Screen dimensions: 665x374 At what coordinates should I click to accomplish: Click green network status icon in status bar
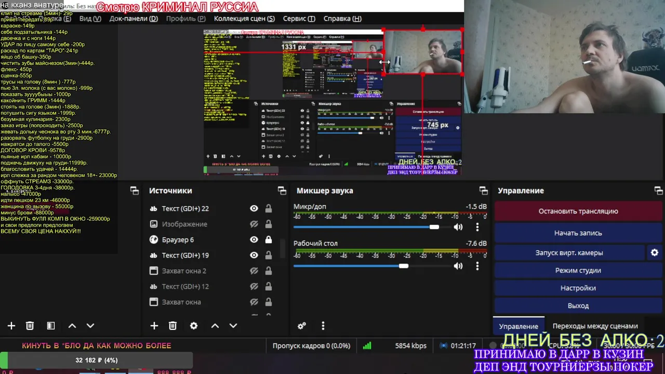pos(367,345)
